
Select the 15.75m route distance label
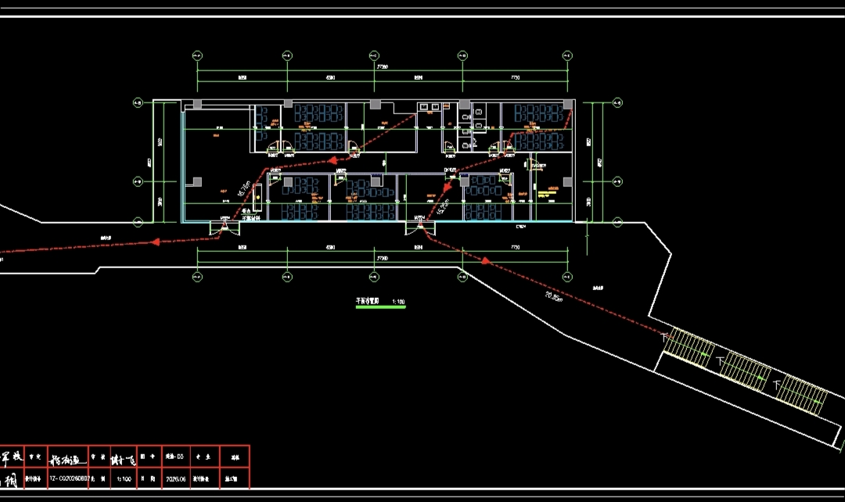coord(244,189)
